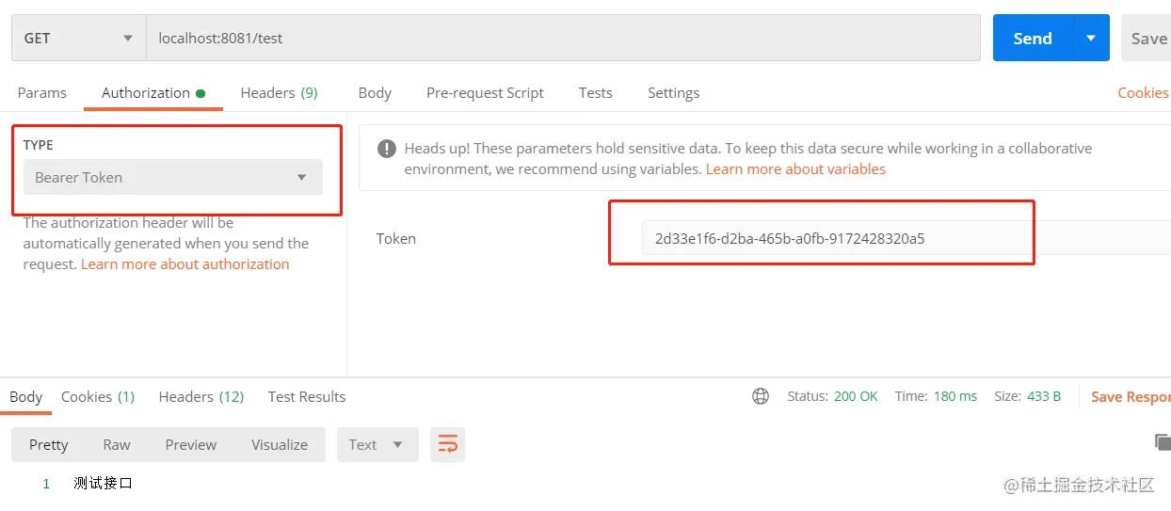Open Learn more about variables link
Screen dimensions: 1171x511
coord(795,169)
